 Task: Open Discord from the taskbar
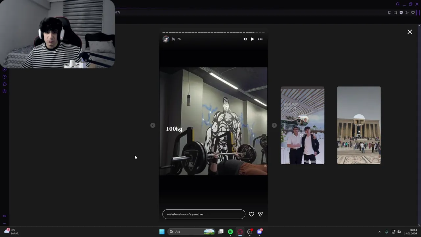coord(260,232)
